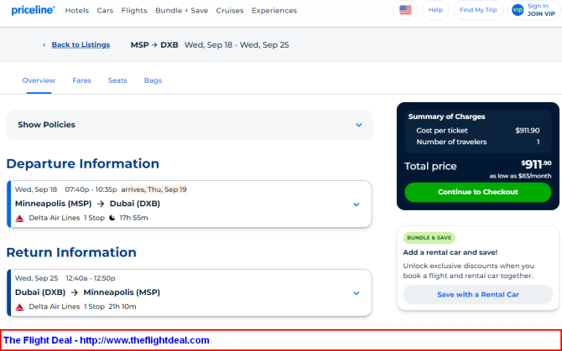
Task: Click Continue to Checkout
Action: click(478, 192)
